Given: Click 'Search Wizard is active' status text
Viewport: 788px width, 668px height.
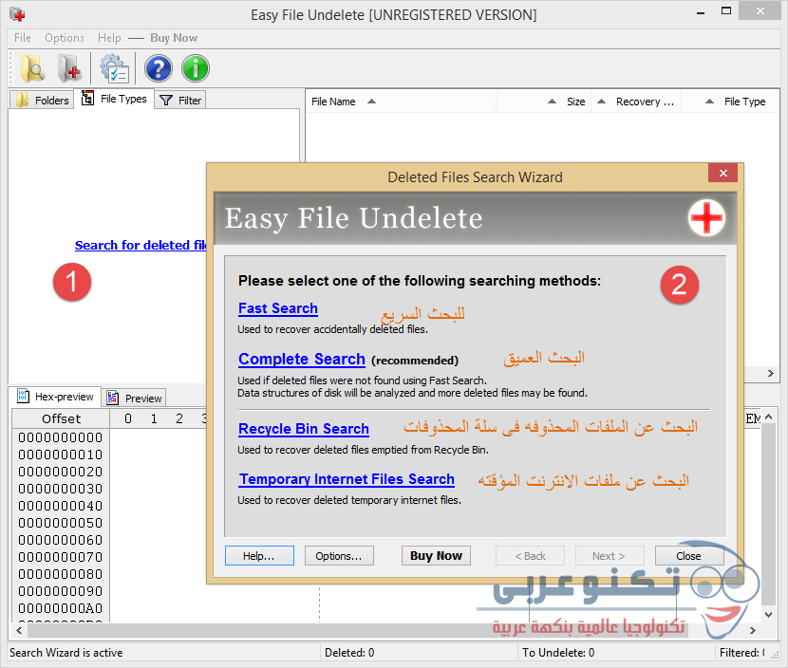Looking at the screenshot, I should 66,653.
